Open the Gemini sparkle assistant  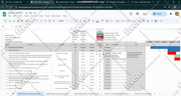click(171, 14)
